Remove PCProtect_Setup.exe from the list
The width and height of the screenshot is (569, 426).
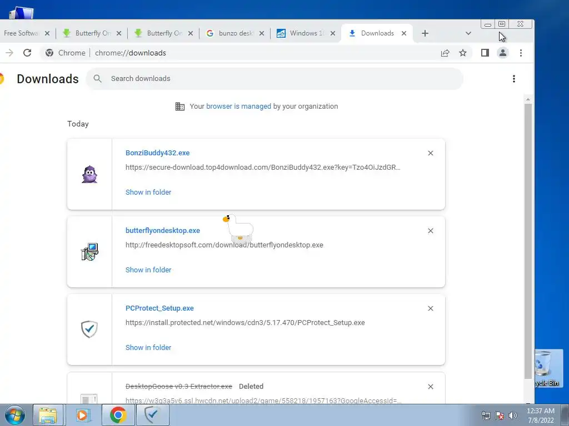(431, 308)
